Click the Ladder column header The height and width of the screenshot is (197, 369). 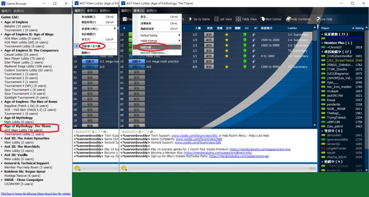(x=292, y=28)
